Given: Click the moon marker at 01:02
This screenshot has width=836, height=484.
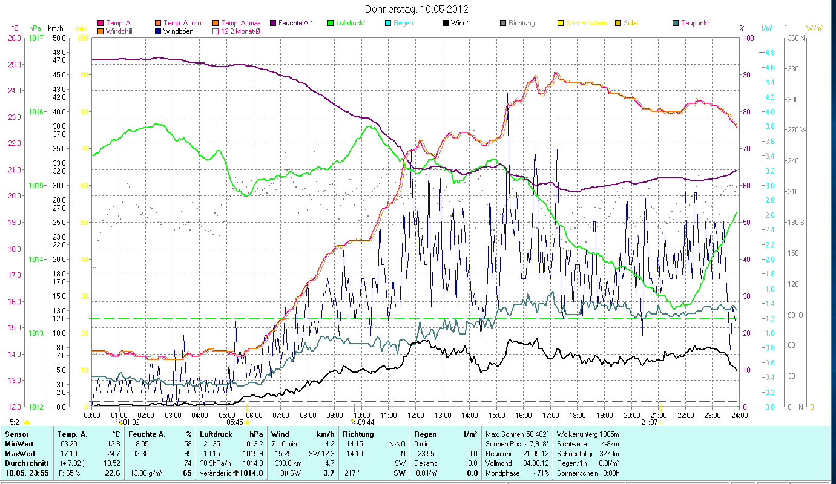Looking at the screenshot, I should tap(120, 422).
